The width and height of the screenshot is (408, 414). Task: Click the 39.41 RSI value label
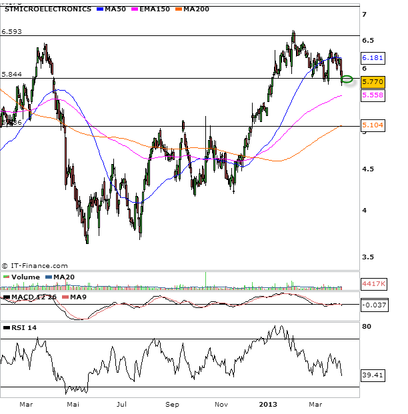point(372,375)
